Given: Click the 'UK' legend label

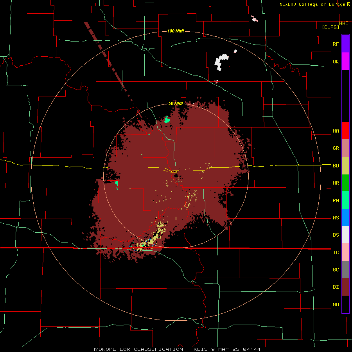Looking at the screenshot, I should tap(336, 61).
